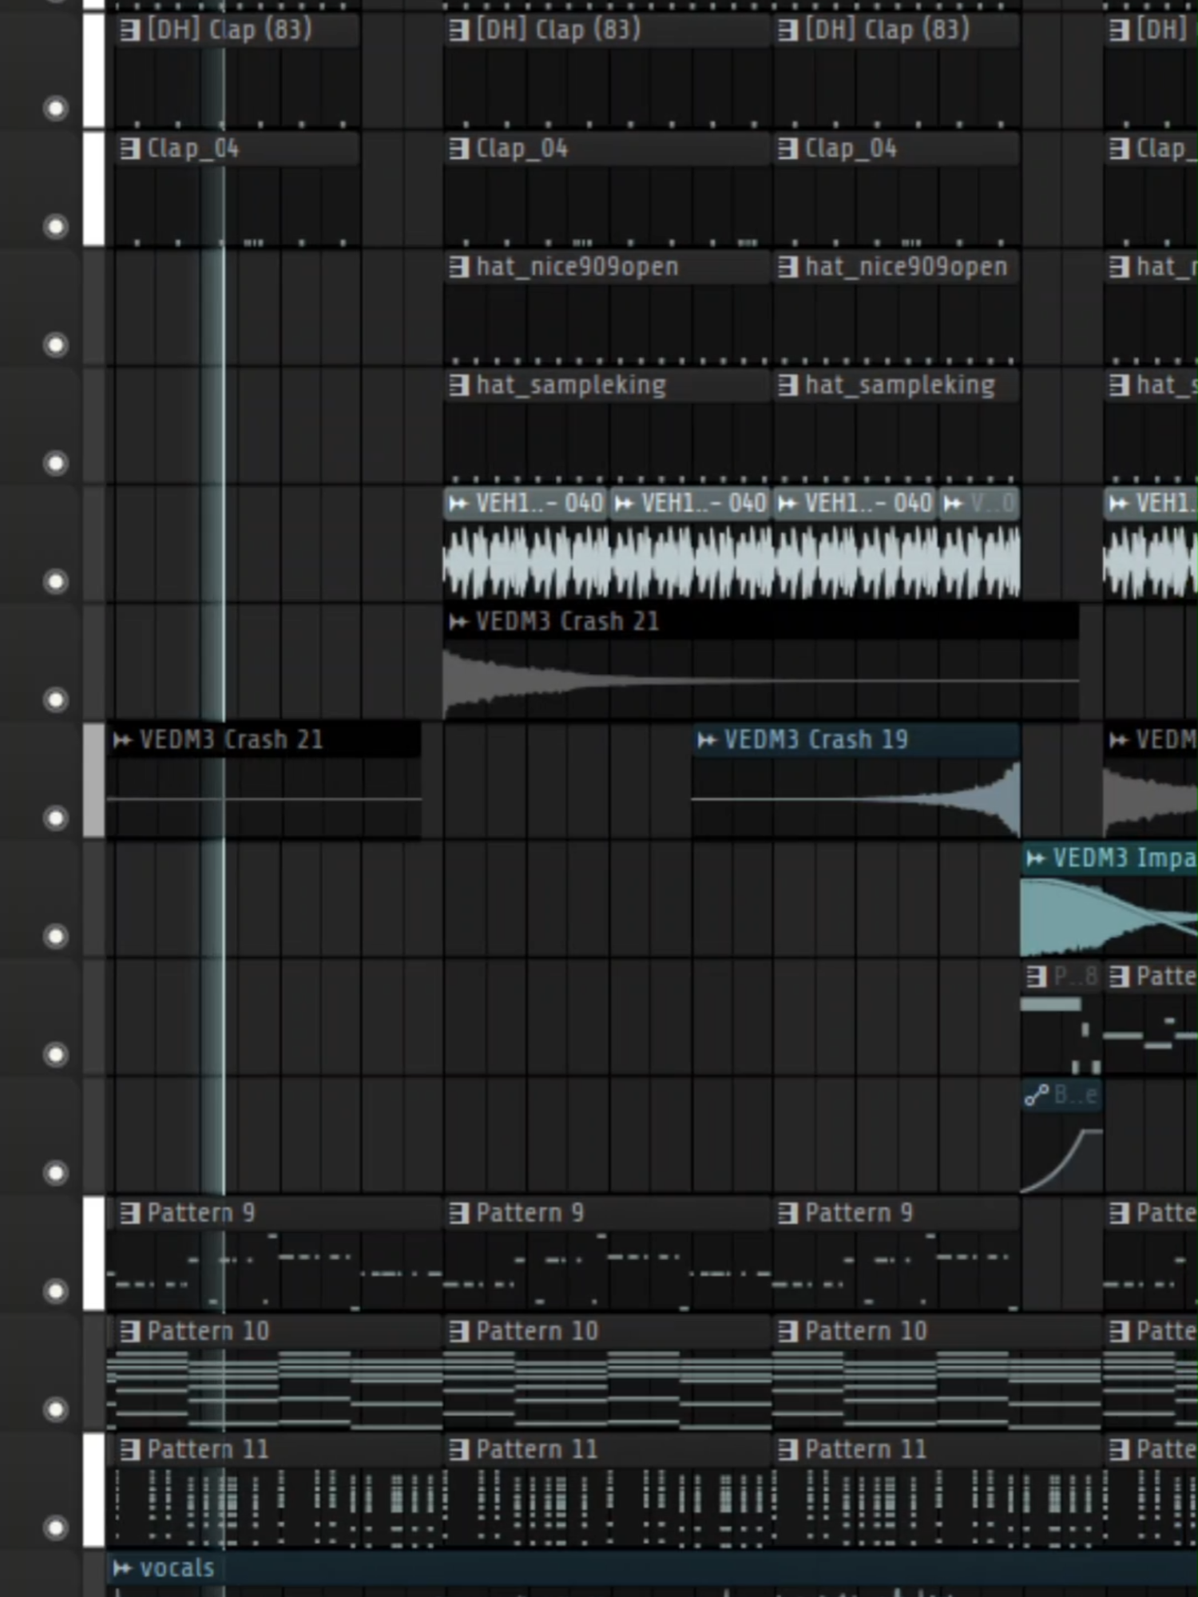Mute the Clap_04 track
1198x1597 pixels.
pyautogui.click(x=55, y=227)
